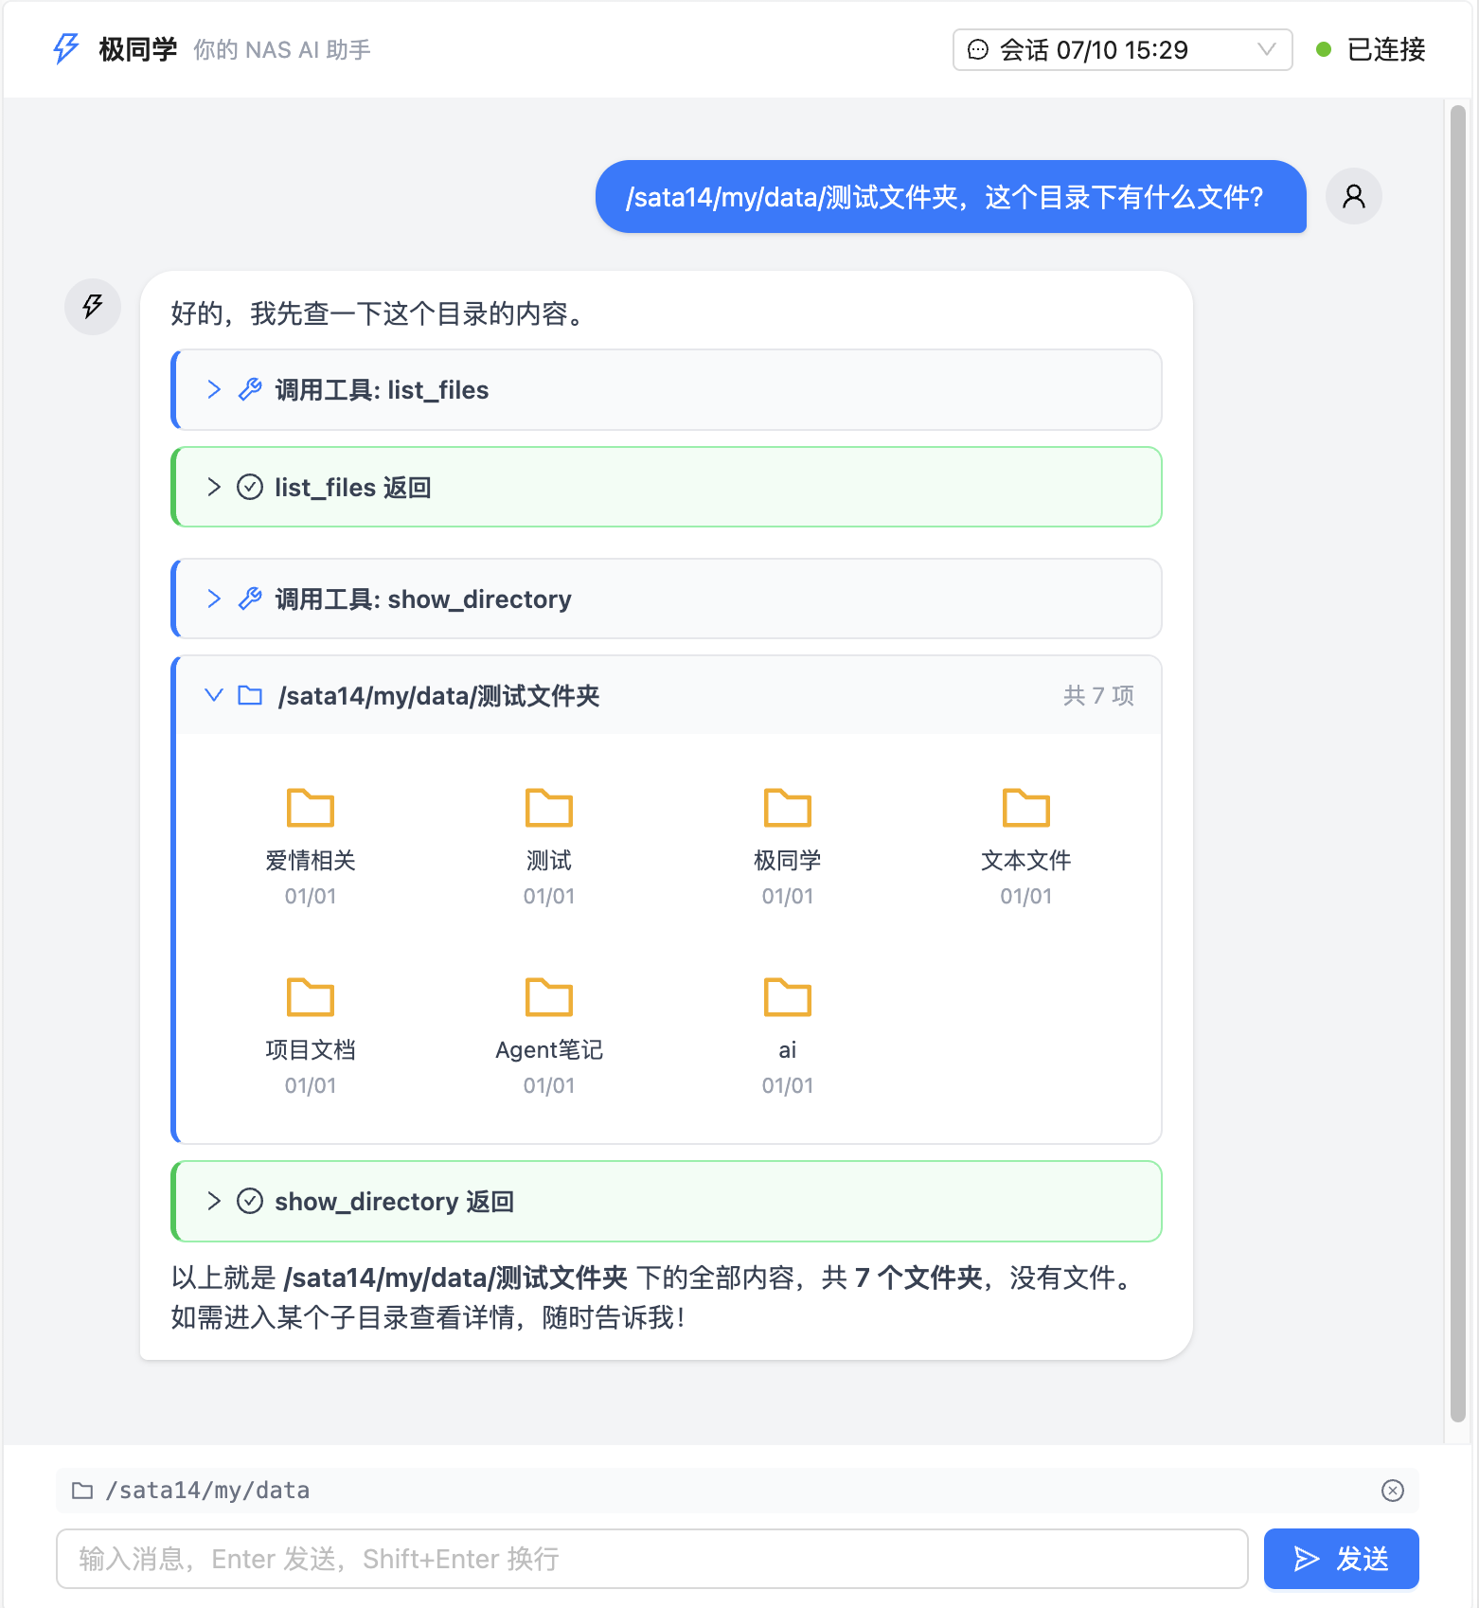The height and width of the screenshot is (1608, 1479).
Task: Click the chat bubble icon in session selector
Action: (x=978, y=49)
